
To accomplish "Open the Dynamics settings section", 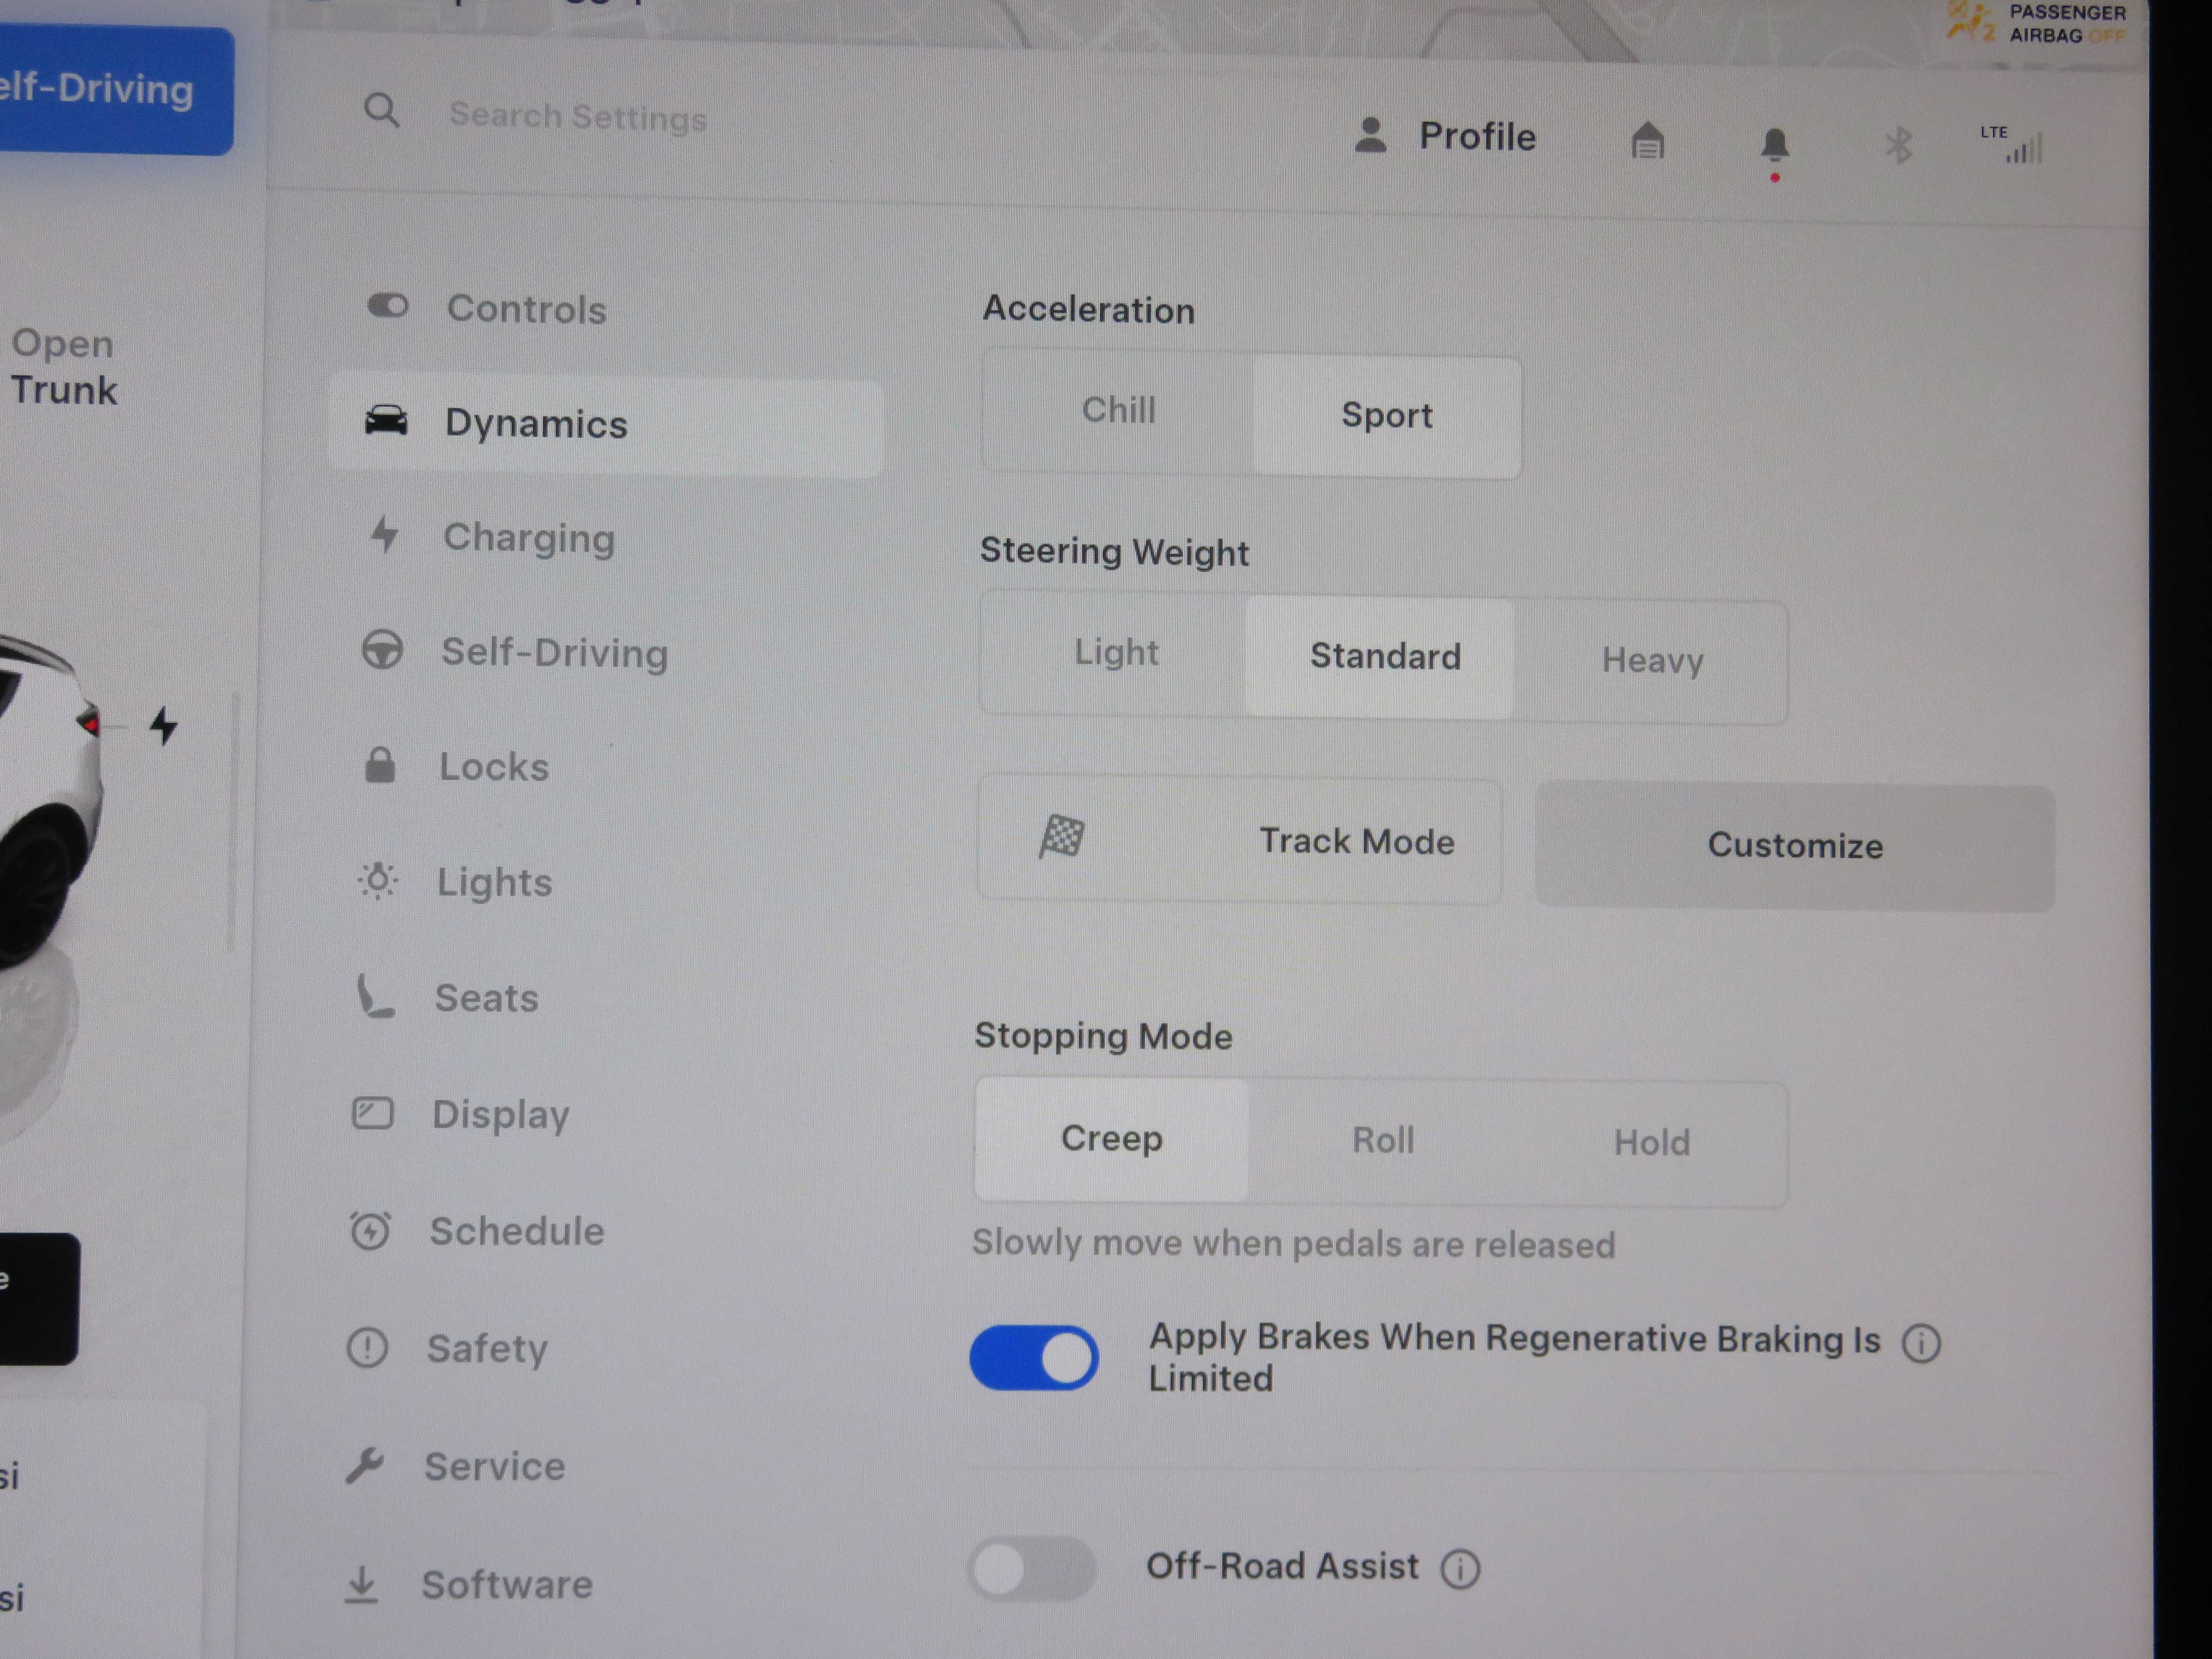I will [x=605, y=424].
